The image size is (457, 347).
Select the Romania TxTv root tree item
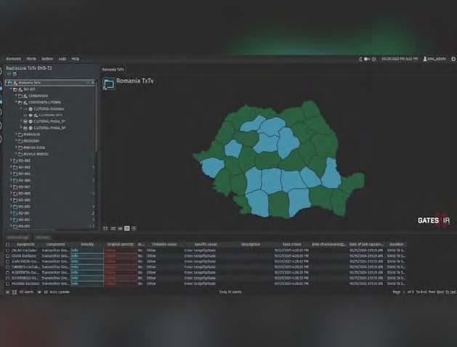50,83
